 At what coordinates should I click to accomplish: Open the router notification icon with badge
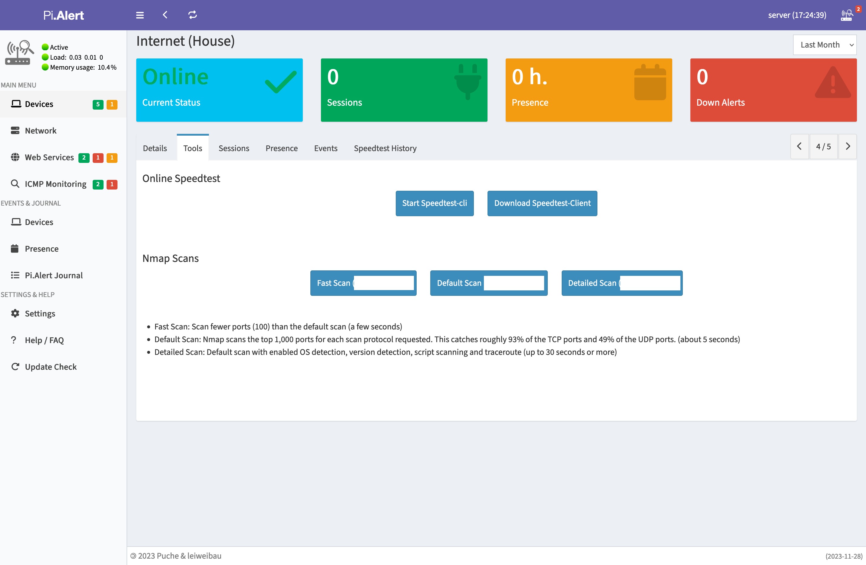point(847,15)
